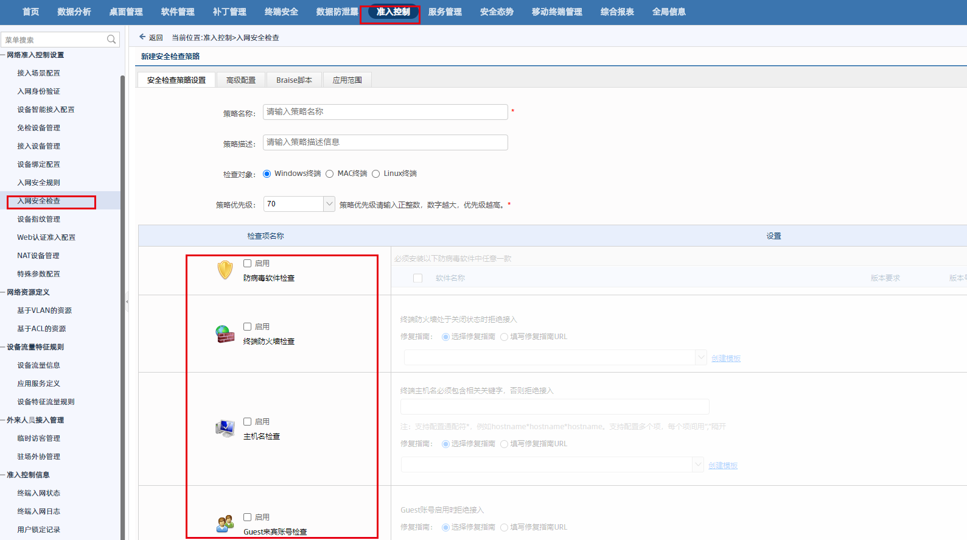Select Linux终端 as check target
Image resolution: width=967 pixels, height=540 pixels.
tap(375, 174)
